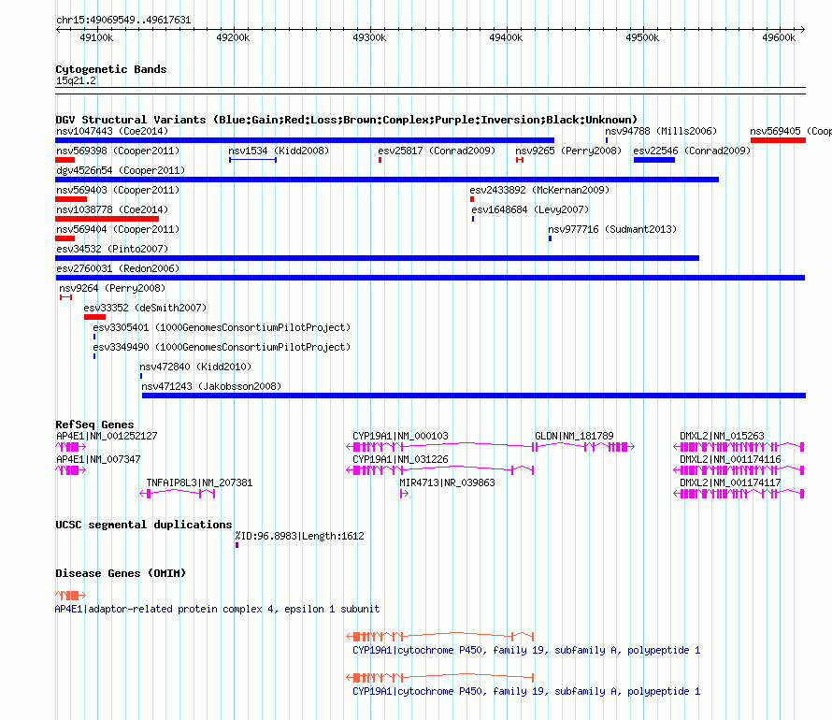Click the nsv472840 (Kidd2010) label

click(195, 367)
